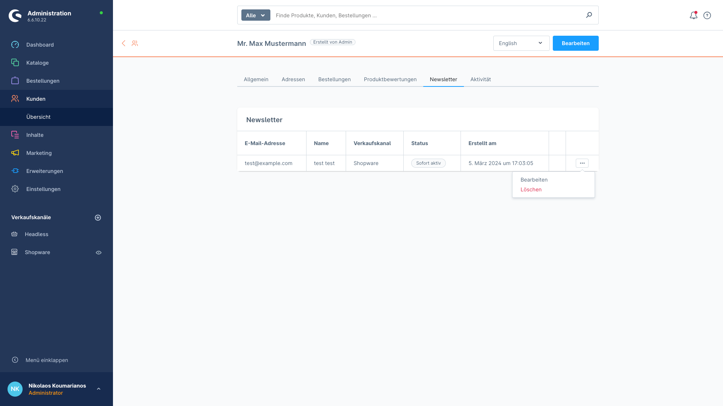The width and height of the screenshot is (723, 406).
Task: Click the customers icon beside back arrow
Action: (x=135, y=43)
